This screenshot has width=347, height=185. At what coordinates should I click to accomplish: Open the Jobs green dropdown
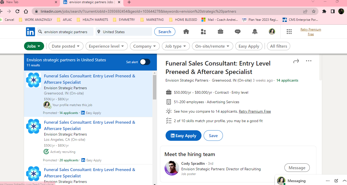pos(34,46)
